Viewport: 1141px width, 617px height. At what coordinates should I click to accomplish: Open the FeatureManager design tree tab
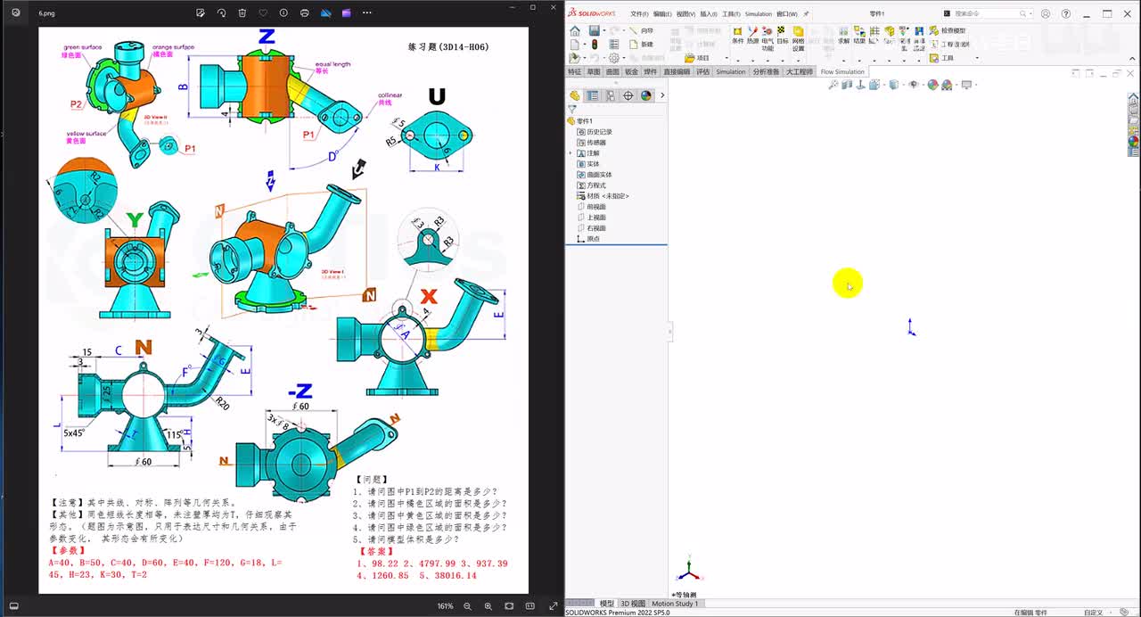click(x=575, y=95)
